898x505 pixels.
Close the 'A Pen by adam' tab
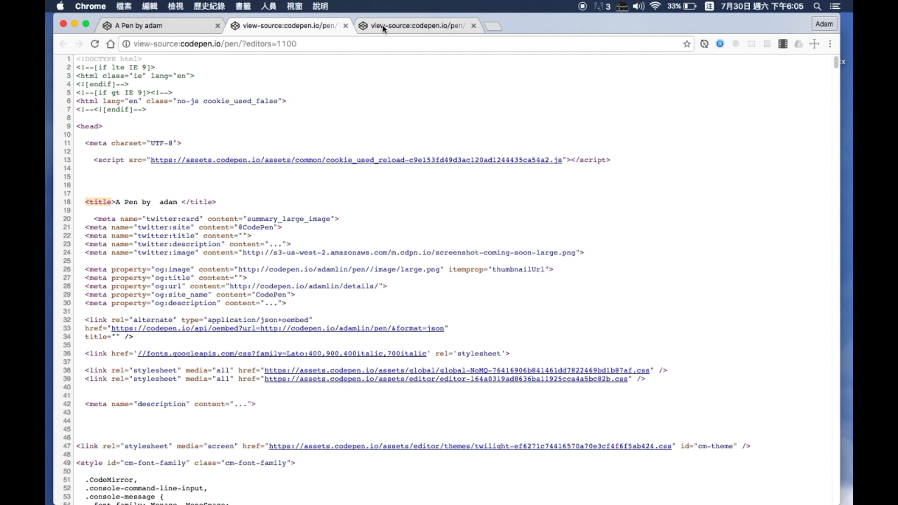(x=217, y=26)
